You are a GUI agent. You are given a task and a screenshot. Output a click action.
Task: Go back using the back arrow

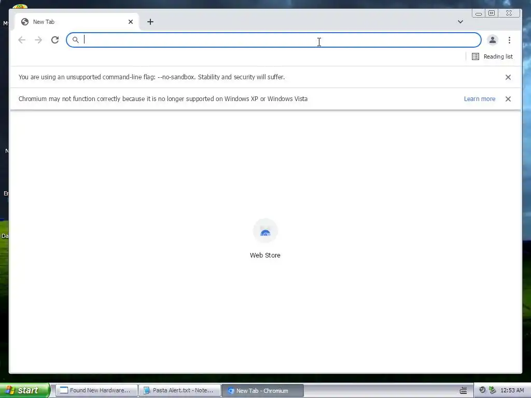pos(22,40)
